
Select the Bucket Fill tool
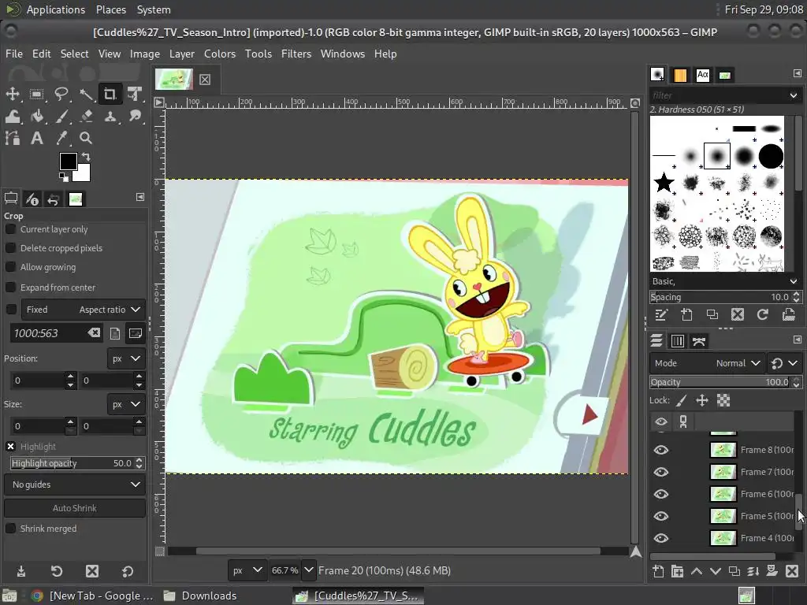tap(36, 117)
